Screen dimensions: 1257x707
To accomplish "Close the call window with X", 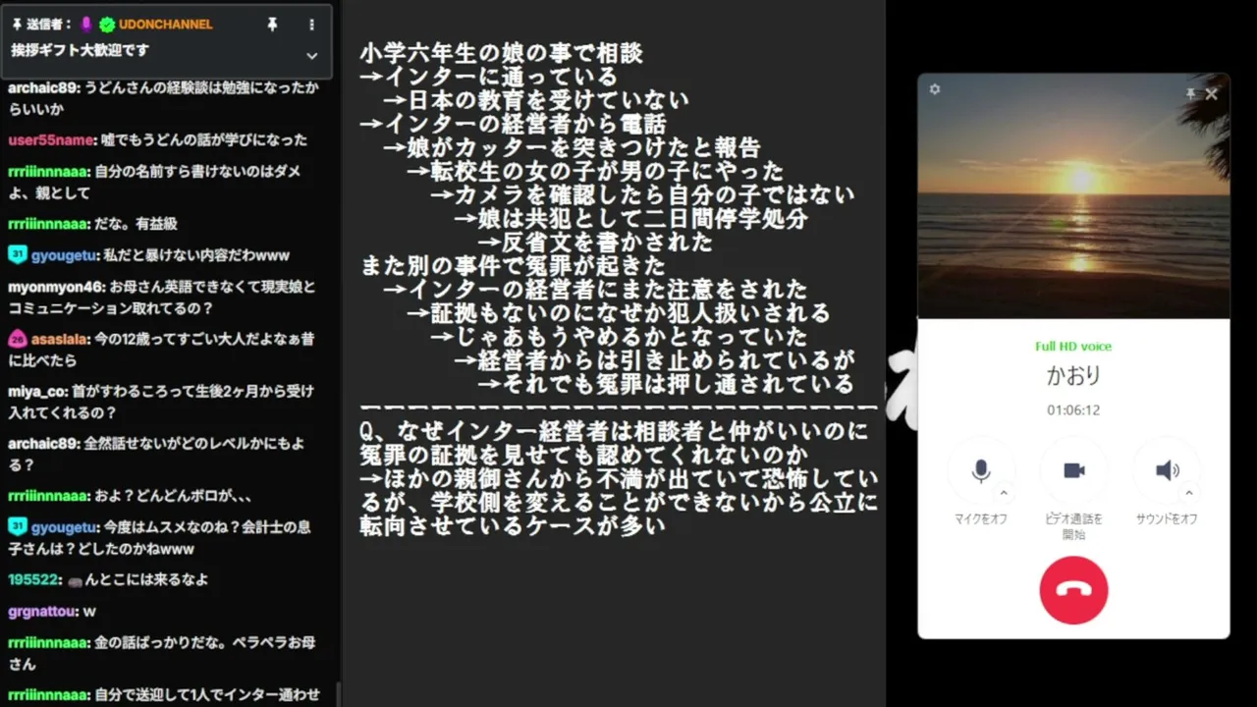I will coord(1212,94).
